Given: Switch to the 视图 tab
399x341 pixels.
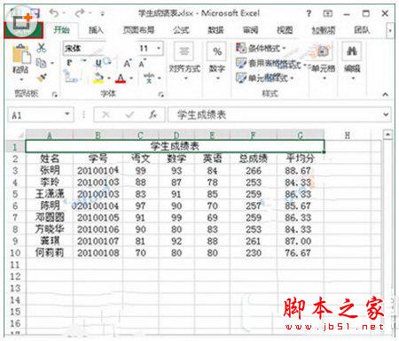Looking at the screenshot, I should pyautogui.click(x=285, y=30).
